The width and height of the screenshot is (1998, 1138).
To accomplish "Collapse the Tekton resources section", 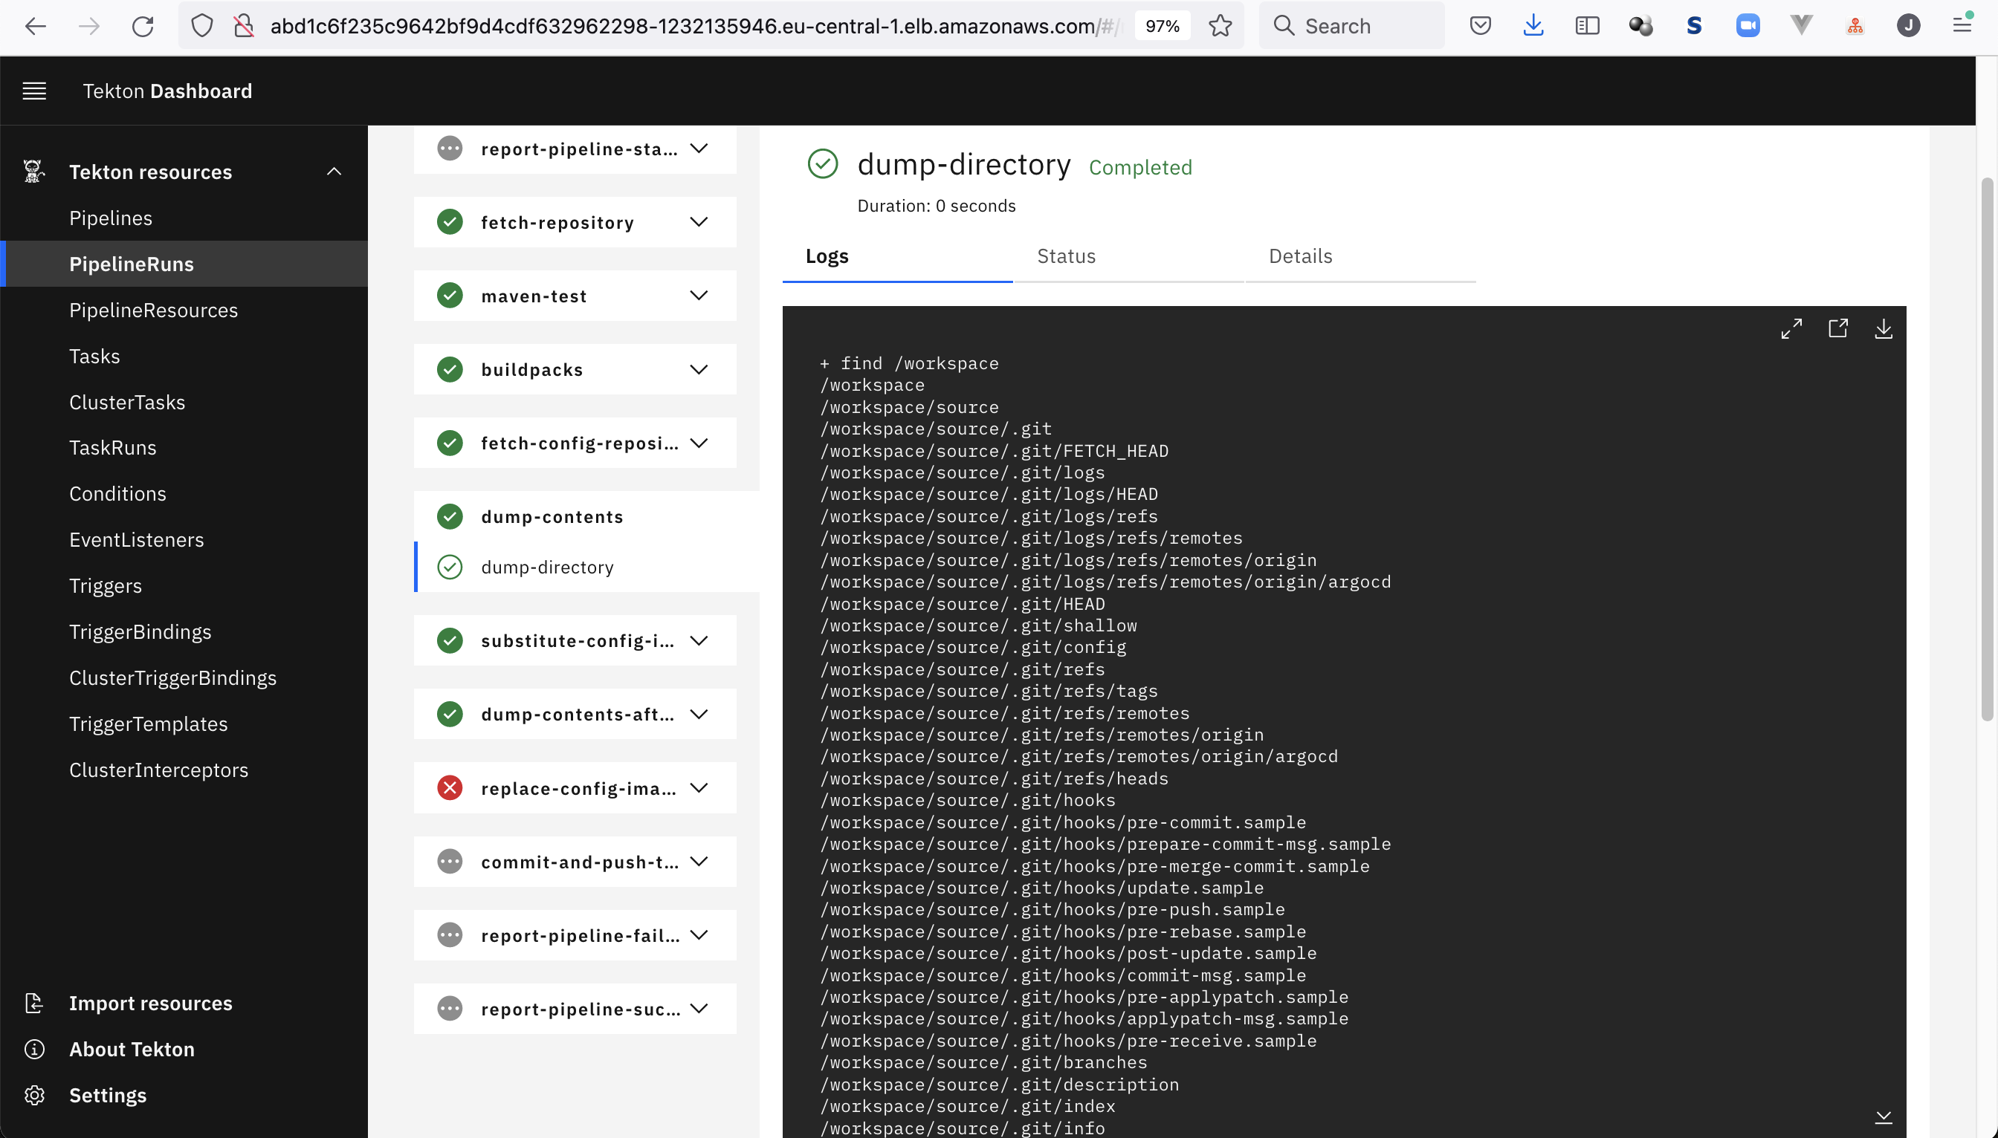I will pyautogui.click(x=334, y=172).
